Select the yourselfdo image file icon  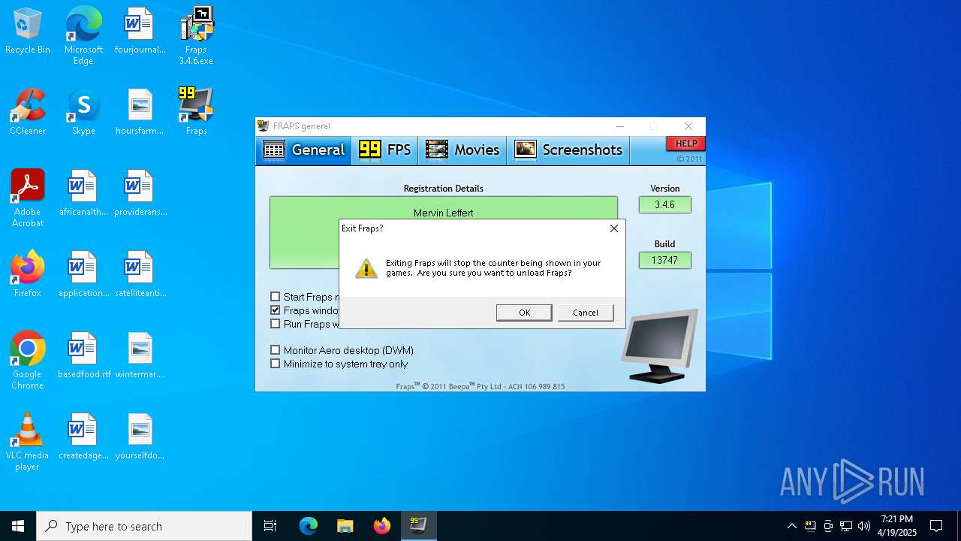(140, 437)
